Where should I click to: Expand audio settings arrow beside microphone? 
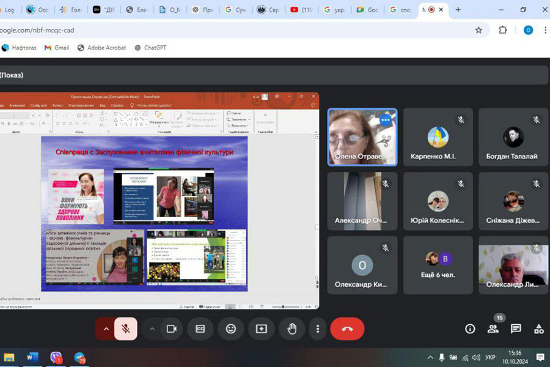[x=106, y=329]
